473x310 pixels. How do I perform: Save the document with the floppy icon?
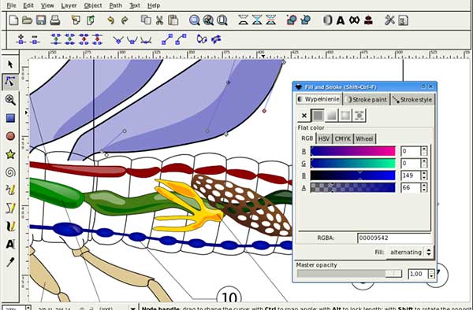coord(41,20)
